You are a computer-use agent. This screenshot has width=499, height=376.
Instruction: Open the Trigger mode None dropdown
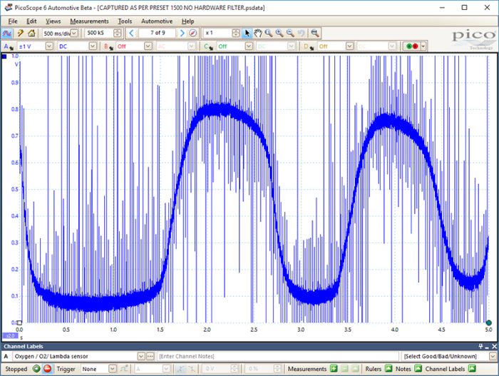(x=113, y=369)
